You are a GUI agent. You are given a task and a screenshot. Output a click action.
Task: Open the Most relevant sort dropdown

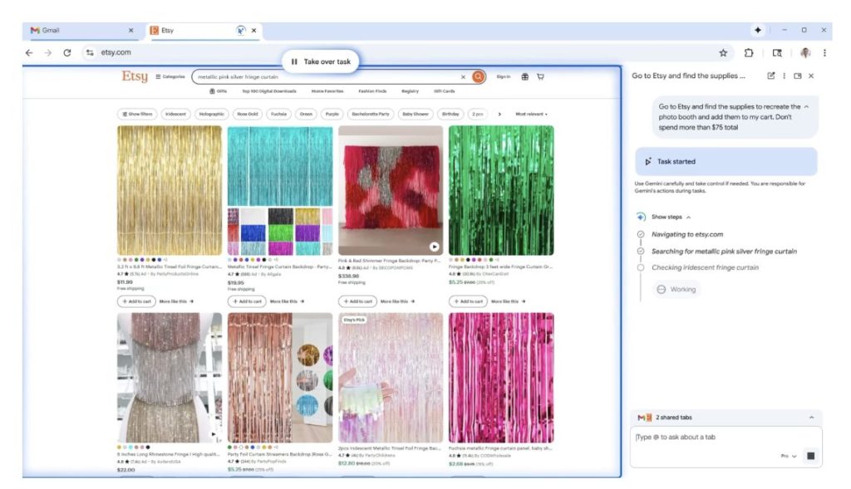pos(531,114)
